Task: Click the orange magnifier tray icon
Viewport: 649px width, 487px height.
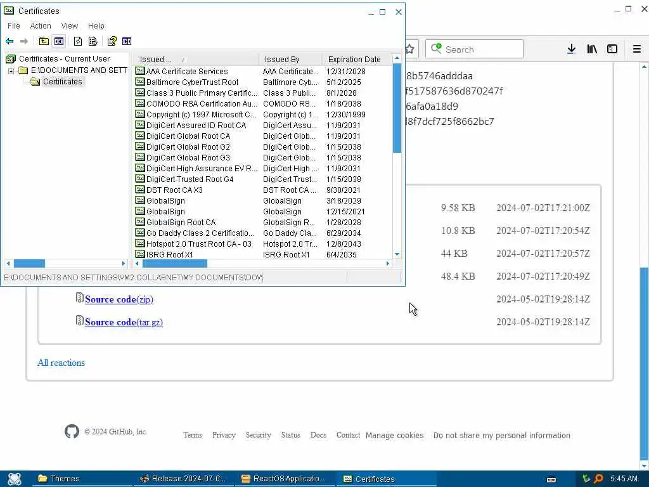Action: click(598, 479)
